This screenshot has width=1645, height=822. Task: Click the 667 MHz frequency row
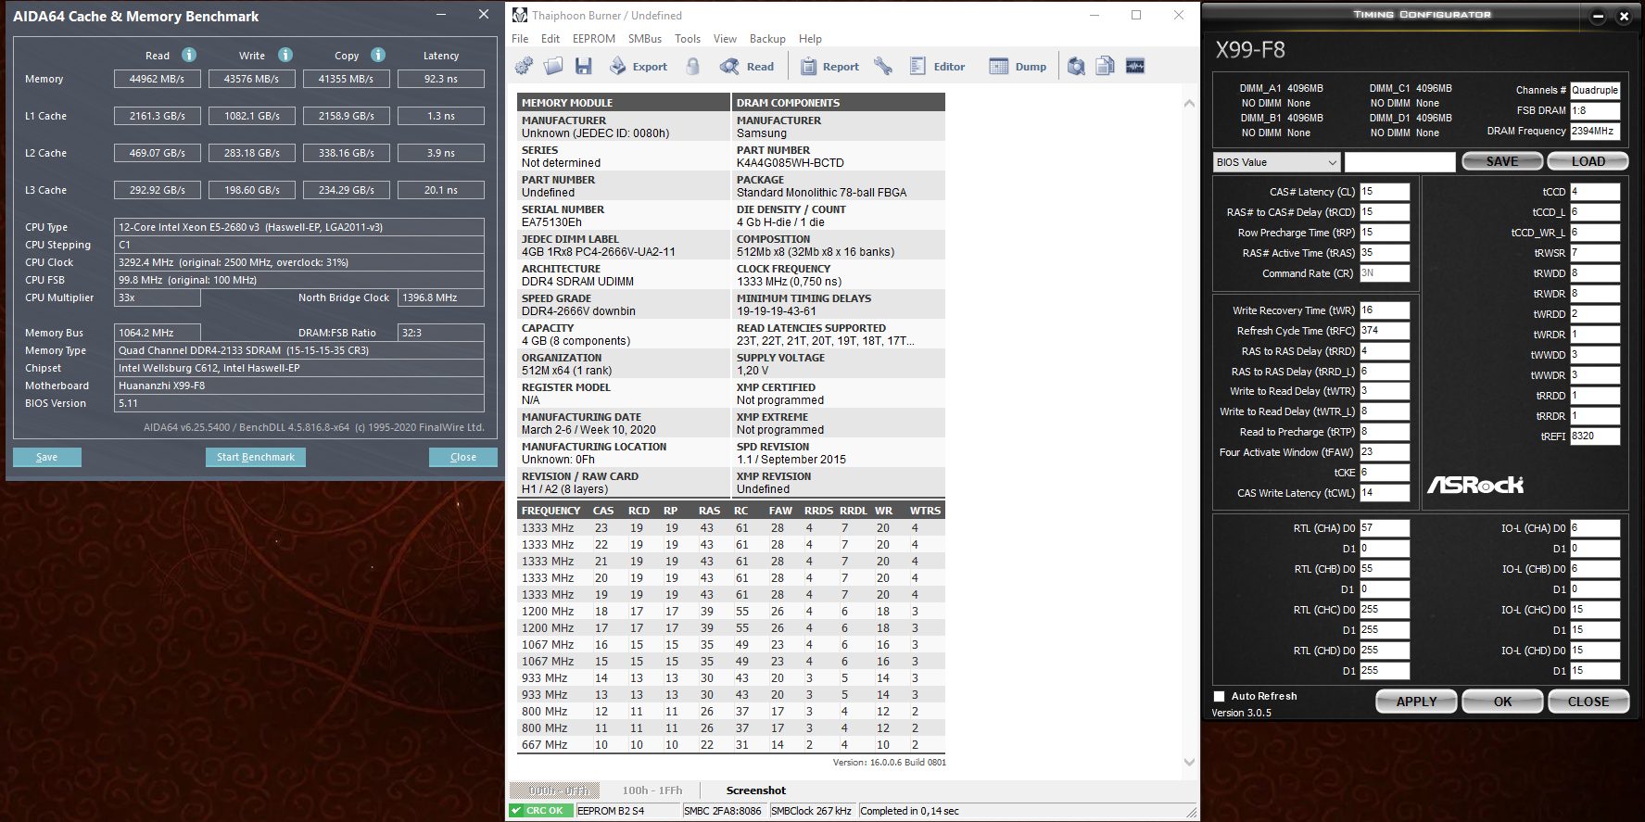[x=731, y=745]
